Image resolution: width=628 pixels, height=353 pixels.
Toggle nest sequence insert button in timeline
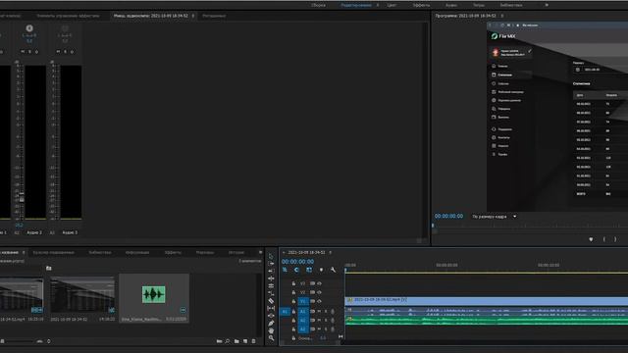coord(285,270)
